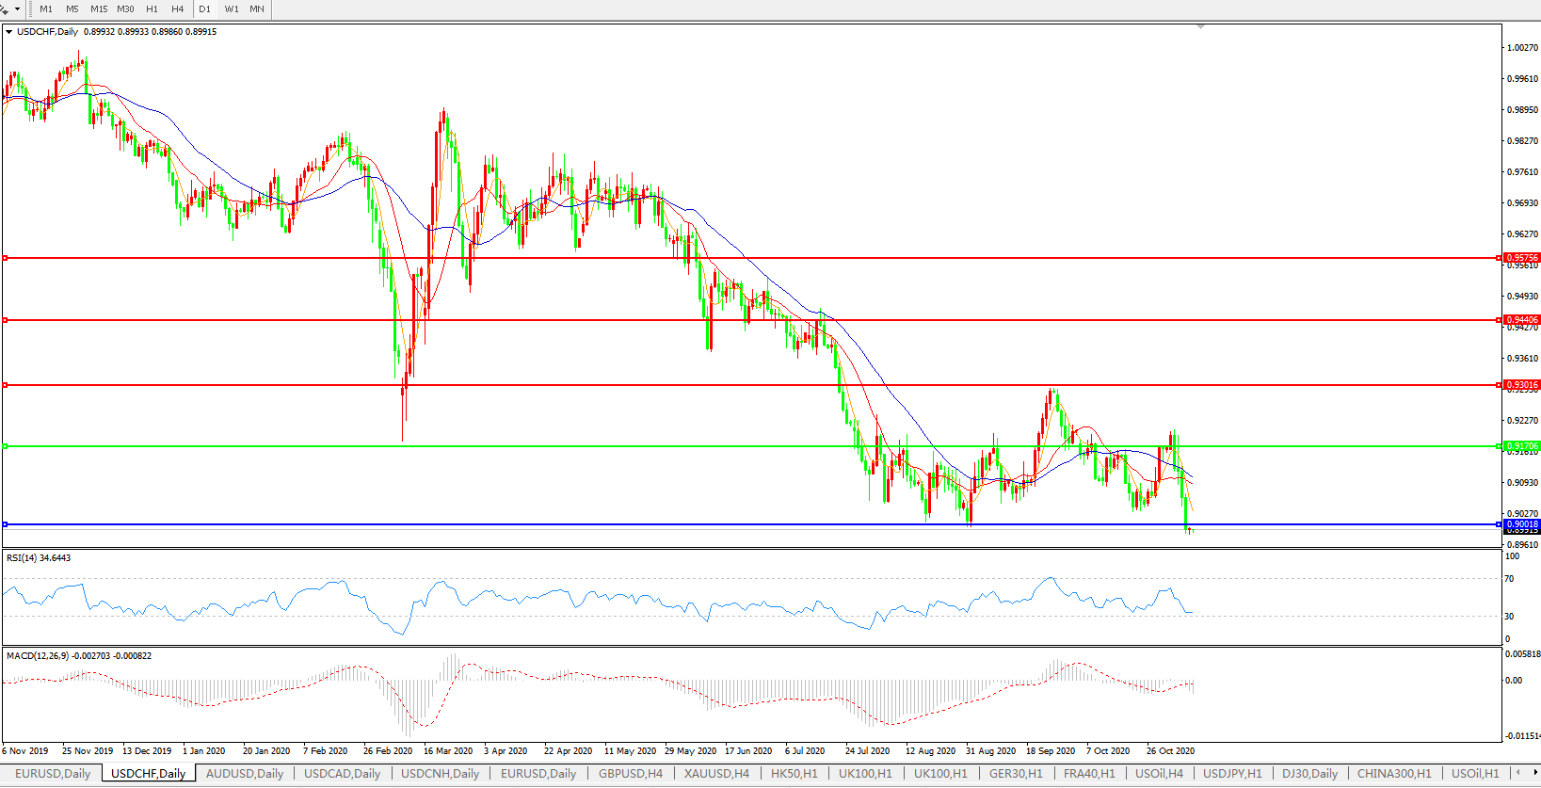Switch chart to M1 timeframe
The width and height of the screenshot is (1541, 788).
click(x=45, y=9)
